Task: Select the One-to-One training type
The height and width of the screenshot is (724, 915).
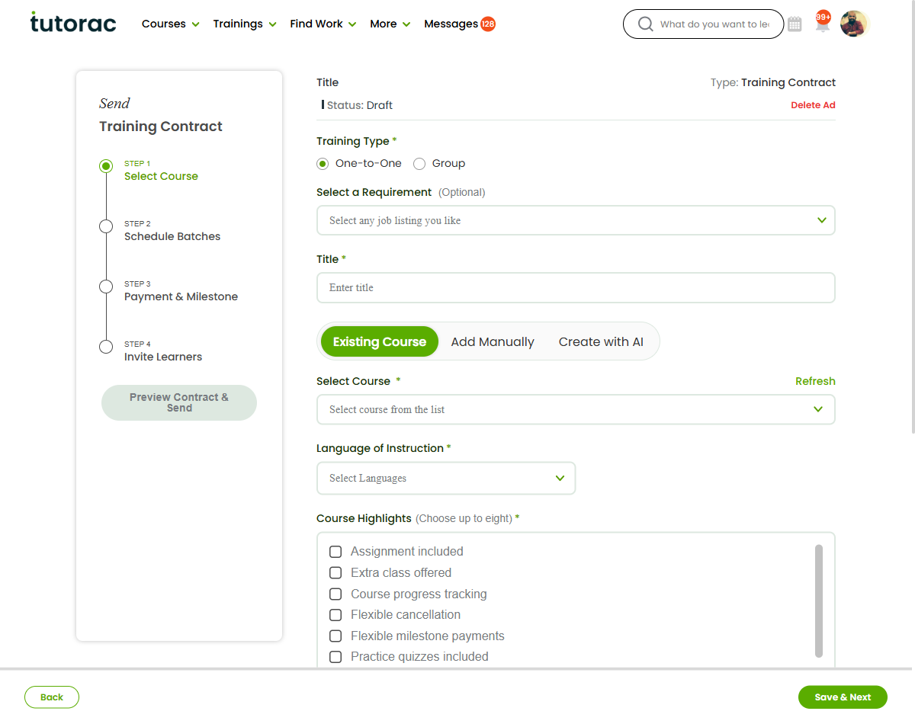Action: [x=323, y=164]
